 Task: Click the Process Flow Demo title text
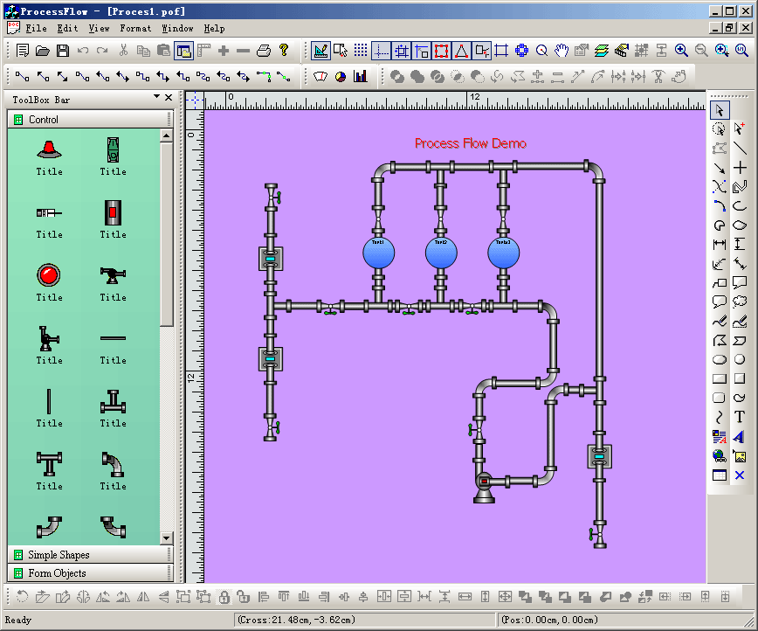(x=471, y=143)
